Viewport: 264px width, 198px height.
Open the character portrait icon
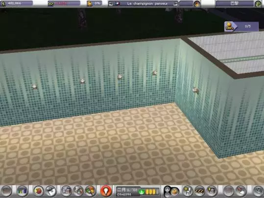tap(197, 4)
